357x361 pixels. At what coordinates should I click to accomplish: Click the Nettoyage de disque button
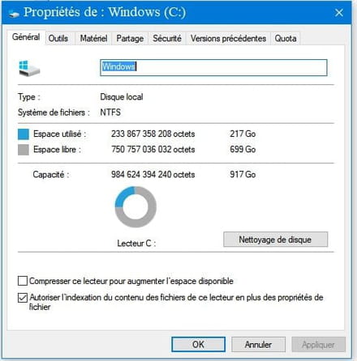click(x=275, y=240)
